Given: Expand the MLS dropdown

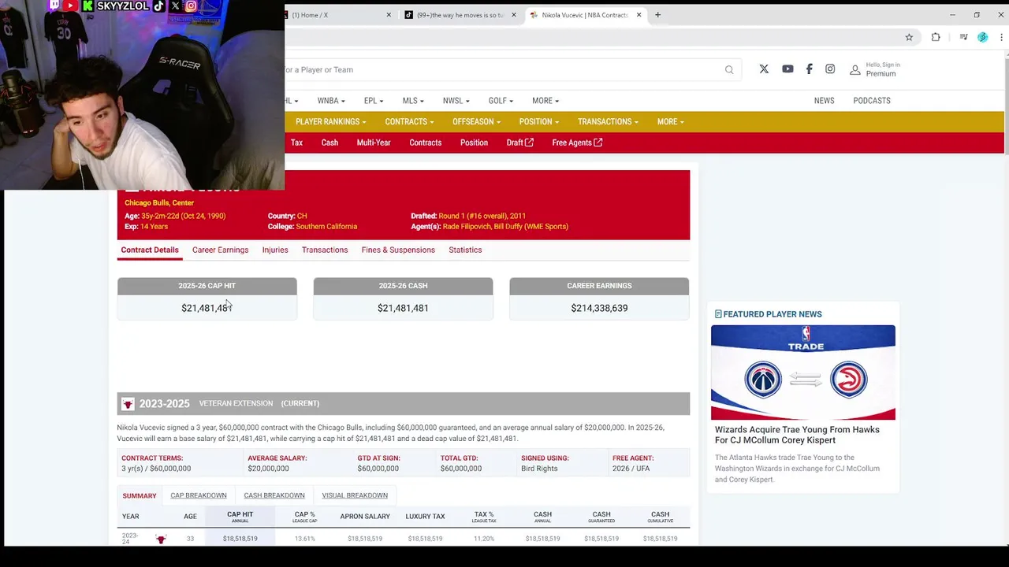Looking at the screenshot, I should point(413,101).
